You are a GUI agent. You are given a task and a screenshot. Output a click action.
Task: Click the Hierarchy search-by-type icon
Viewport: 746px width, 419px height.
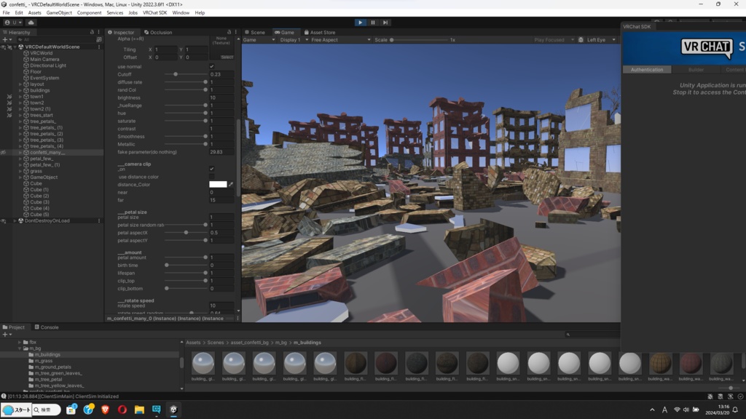coord(99,40)
